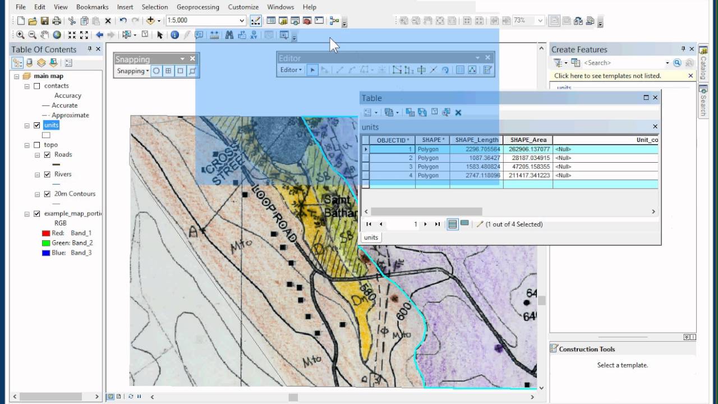Open the map scale 1:5,000 dropdown
This screenshot has width=718, height=404.
242,21
